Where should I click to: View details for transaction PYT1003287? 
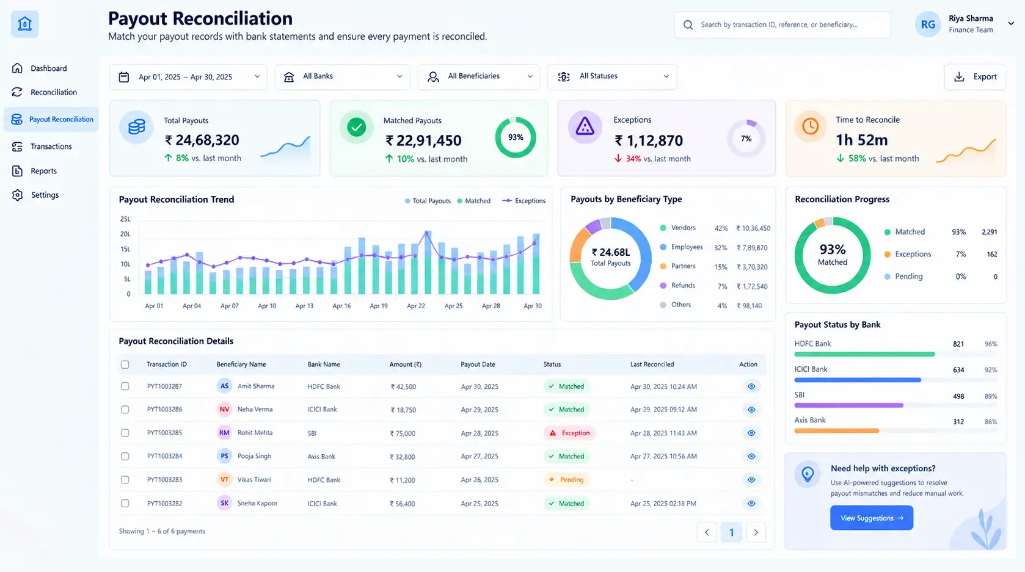(x=751, y=386)
